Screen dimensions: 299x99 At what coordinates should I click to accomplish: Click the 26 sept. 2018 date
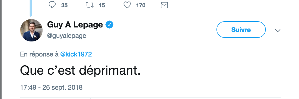(x=62, y=88)
